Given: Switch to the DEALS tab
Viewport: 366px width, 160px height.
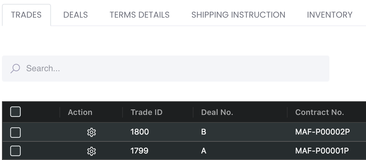Looking at the screenshot, I should (75, 15).
